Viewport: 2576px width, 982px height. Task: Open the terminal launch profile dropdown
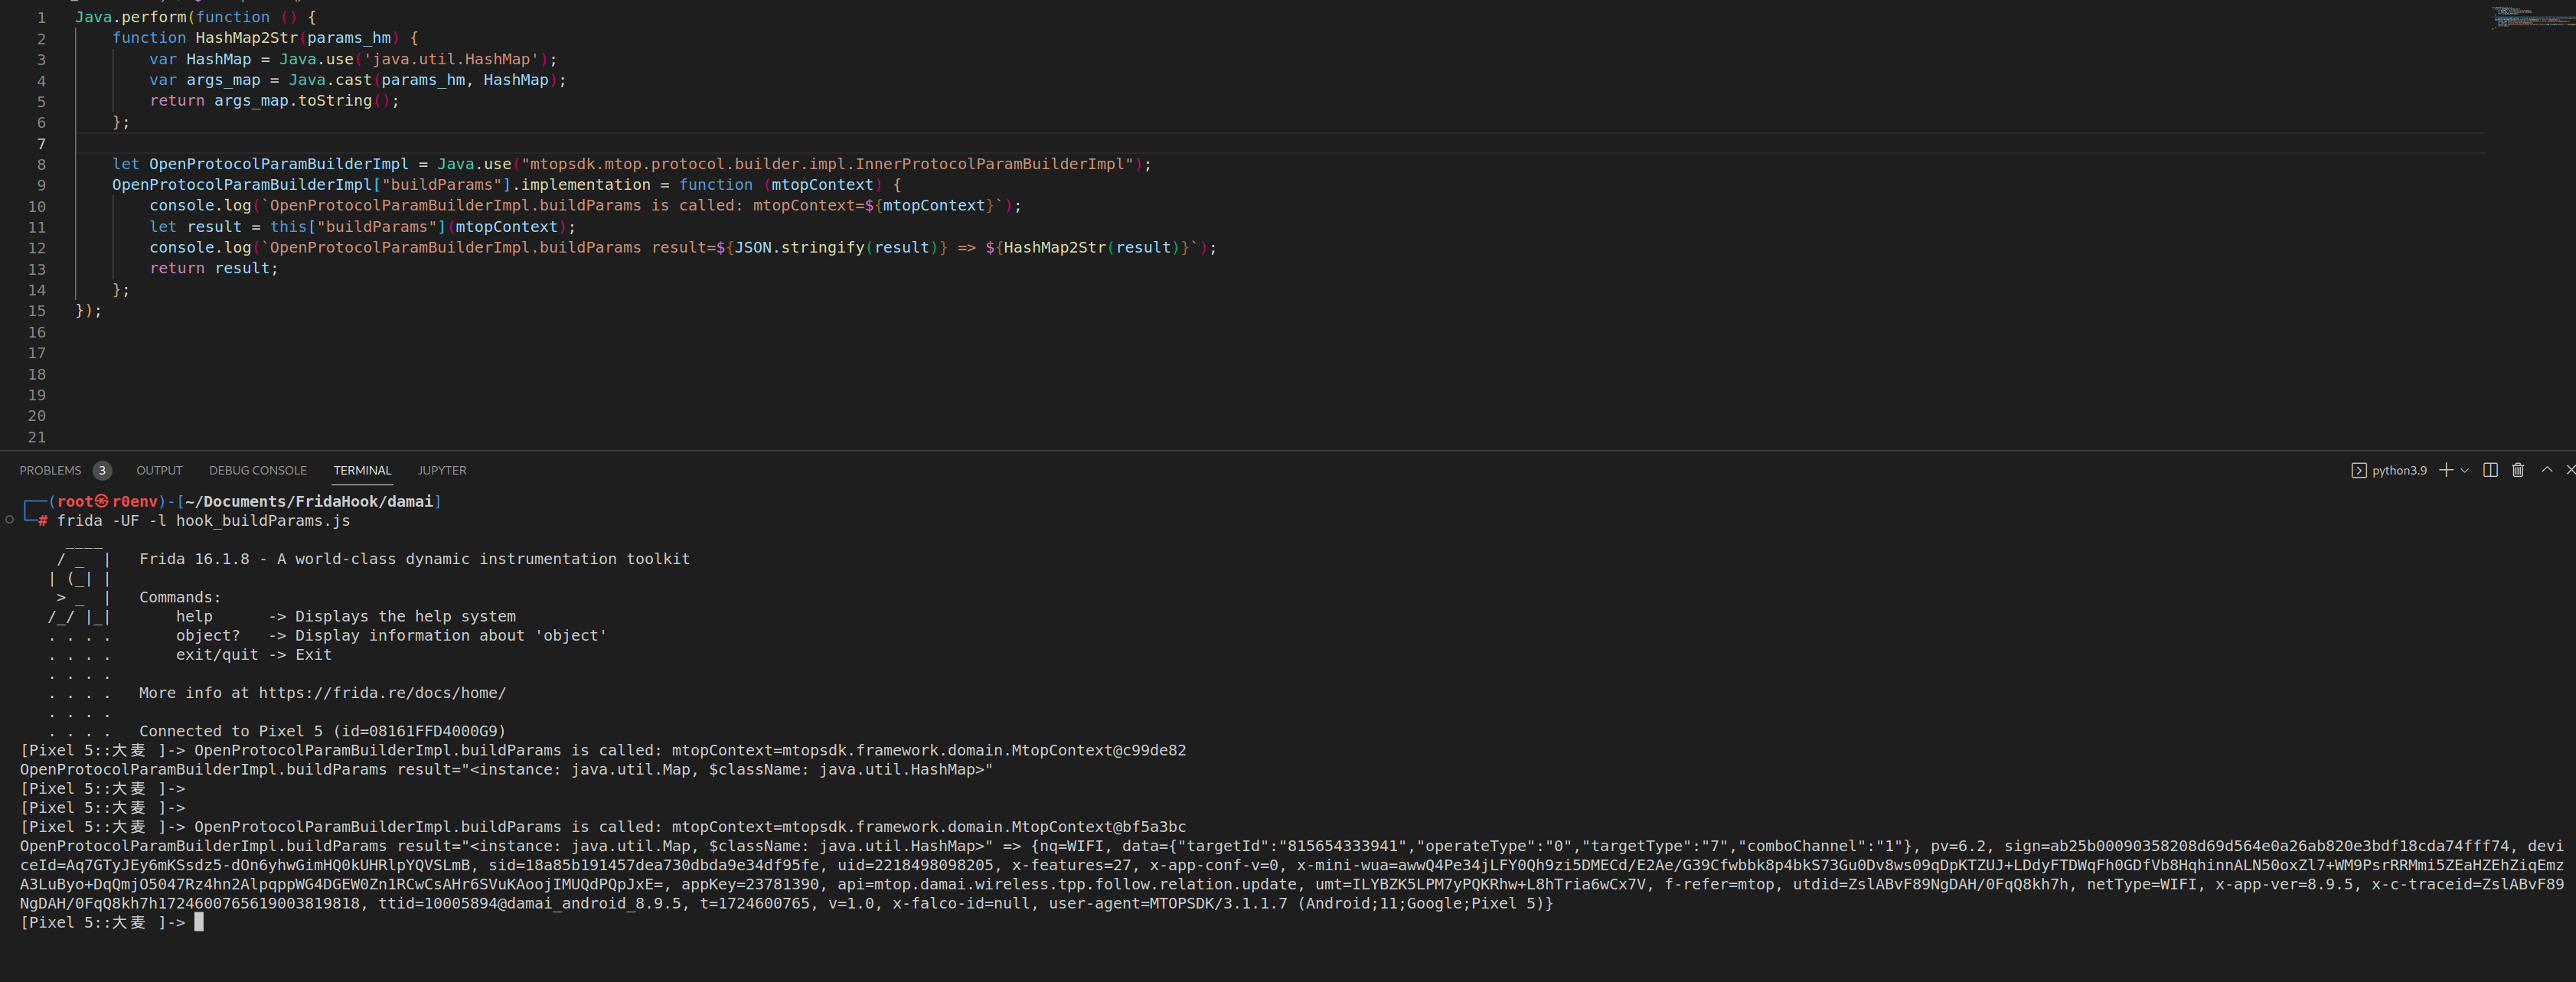(2464, 470)
